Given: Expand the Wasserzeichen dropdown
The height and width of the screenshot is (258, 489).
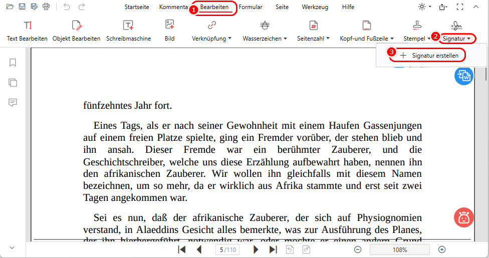Looking at the screenshot, I should click(285, 39).
